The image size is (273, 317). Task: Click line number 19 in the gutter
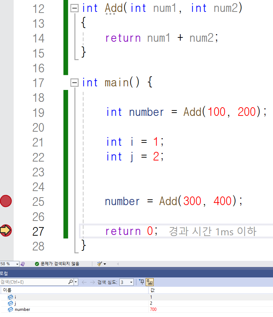tap(38, 113)
